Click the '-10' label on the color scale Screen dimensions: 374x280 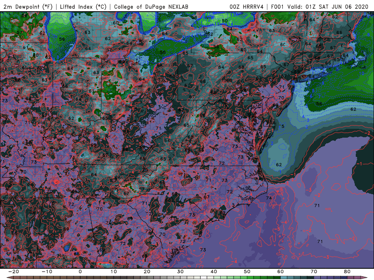click(47, 272)
